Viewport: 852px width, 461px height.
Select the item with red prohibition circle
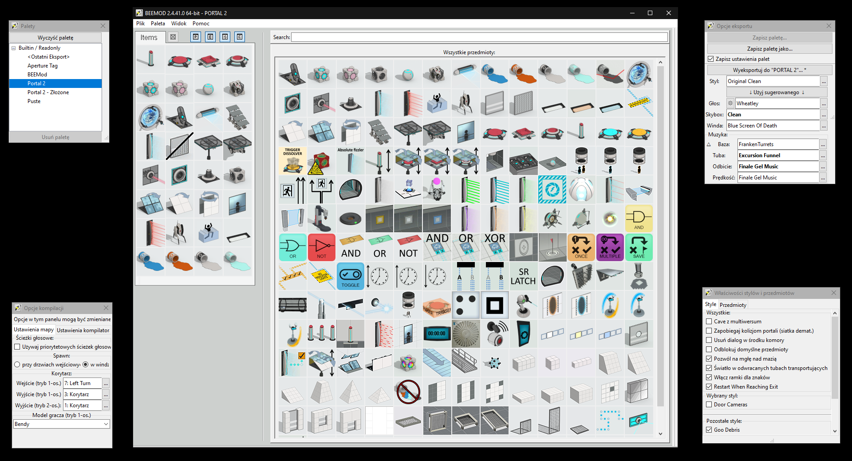point(408,392)
